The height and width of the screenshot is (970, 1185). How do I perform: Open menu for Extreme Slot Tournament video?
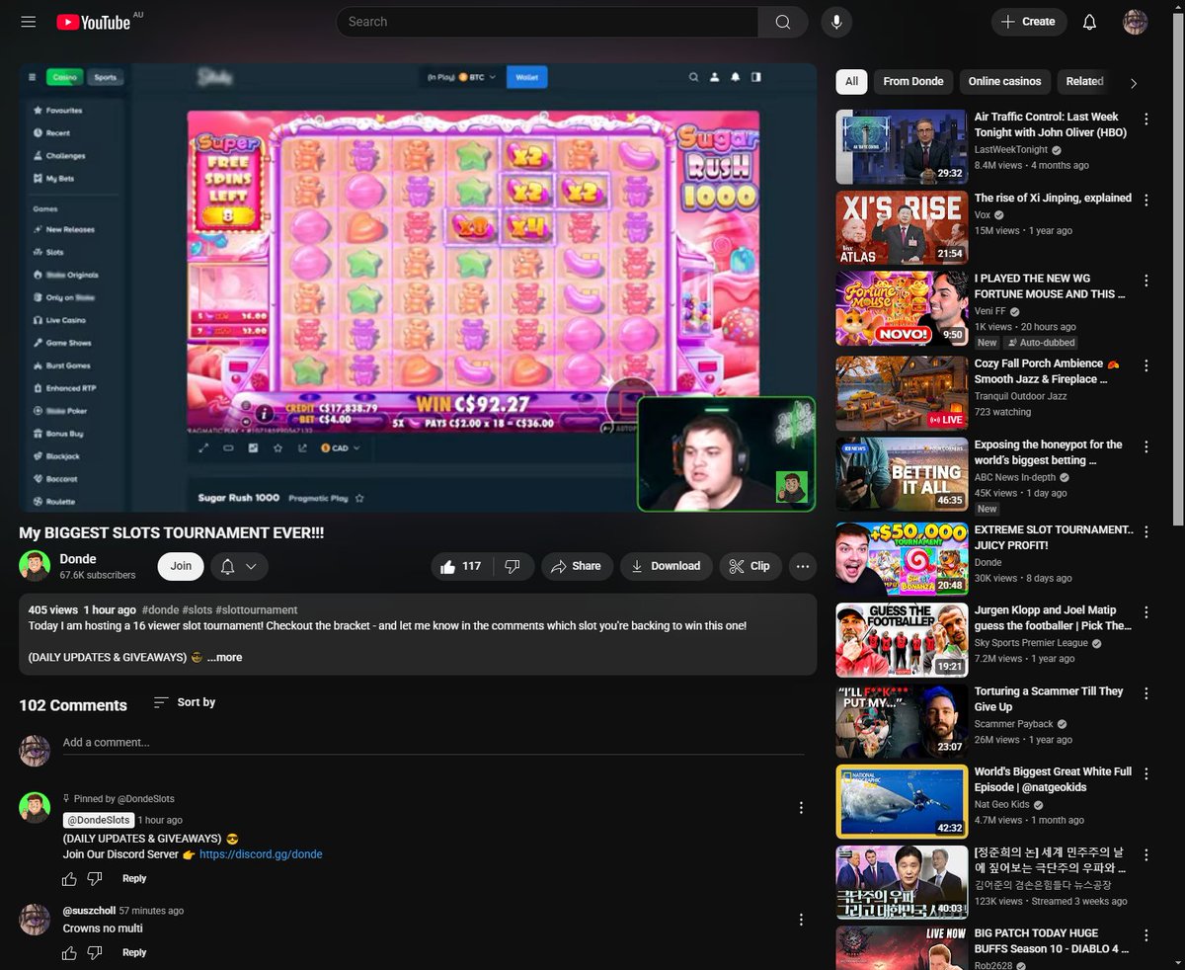[1145, 531]
